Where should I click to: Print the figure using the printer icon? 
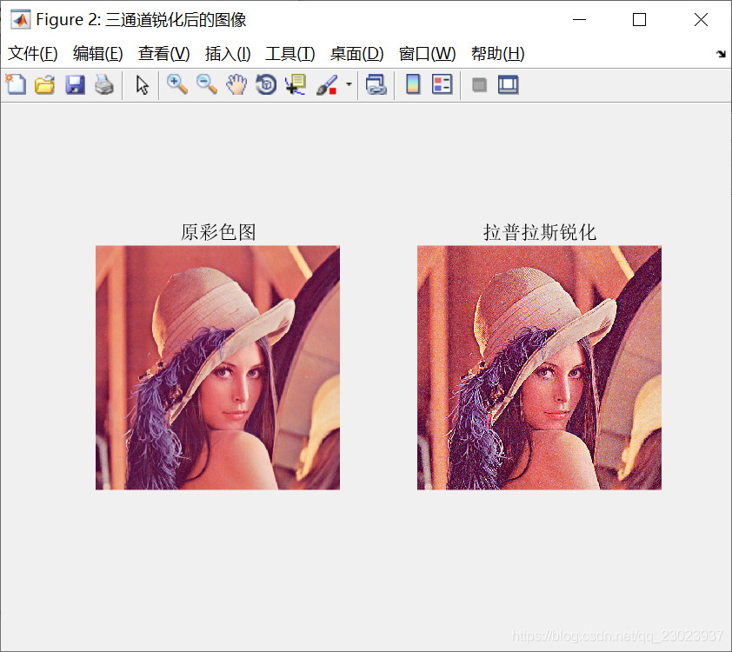click(104, 85)
